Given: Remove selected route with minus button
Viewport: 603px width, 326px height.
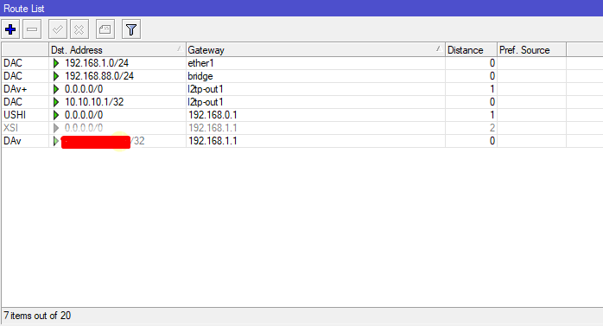Looking at the screenshot, I should (32, 29).
